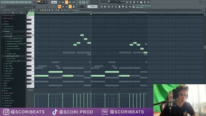Click the Record button
The image size is (206, 116).
pyautogui.click(x=49, y=2)
